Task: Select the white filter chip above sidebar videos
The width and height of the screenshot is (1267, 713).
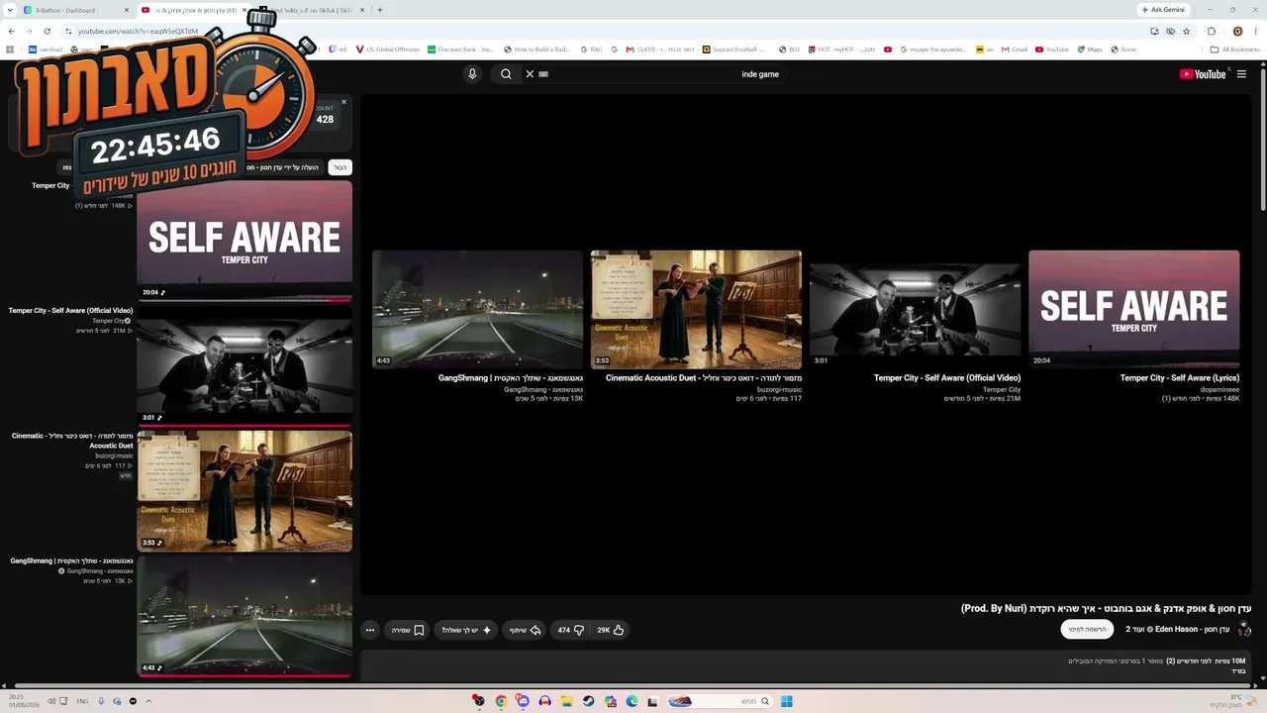Action: [x=340, y=167]
